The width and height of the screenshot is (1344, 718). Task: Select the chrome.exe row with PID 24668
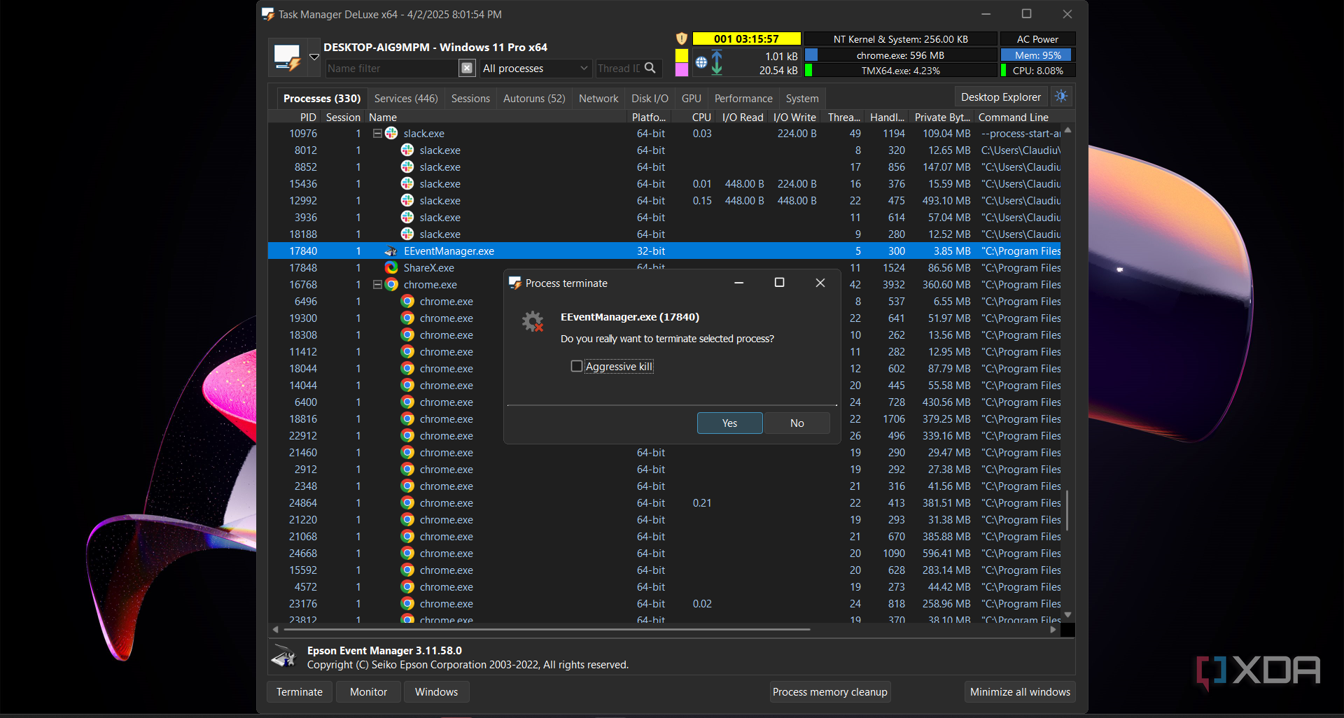click(664, 554)
